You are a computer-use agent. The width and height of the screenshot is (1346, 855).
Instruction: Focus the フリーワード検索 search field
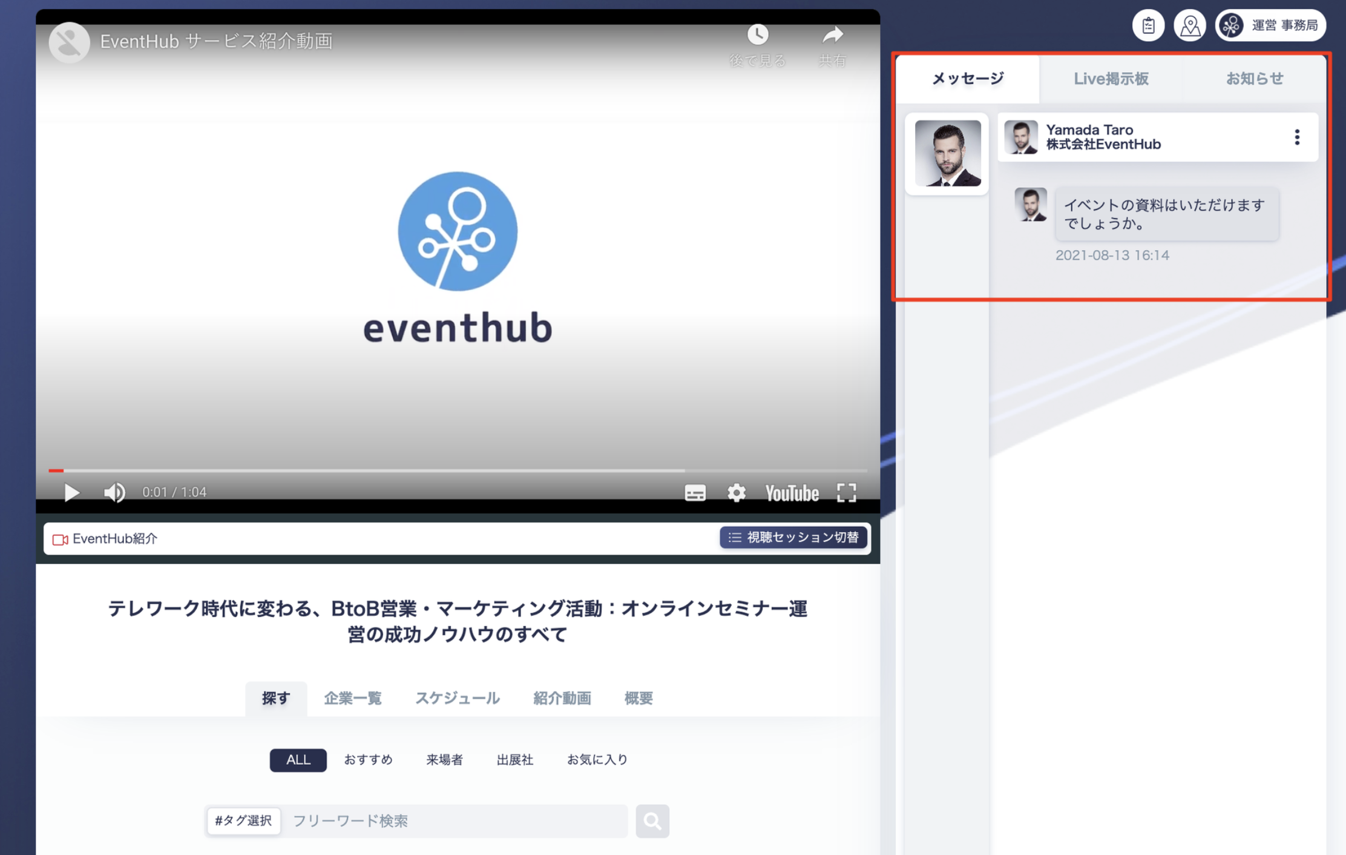point(455,821)
